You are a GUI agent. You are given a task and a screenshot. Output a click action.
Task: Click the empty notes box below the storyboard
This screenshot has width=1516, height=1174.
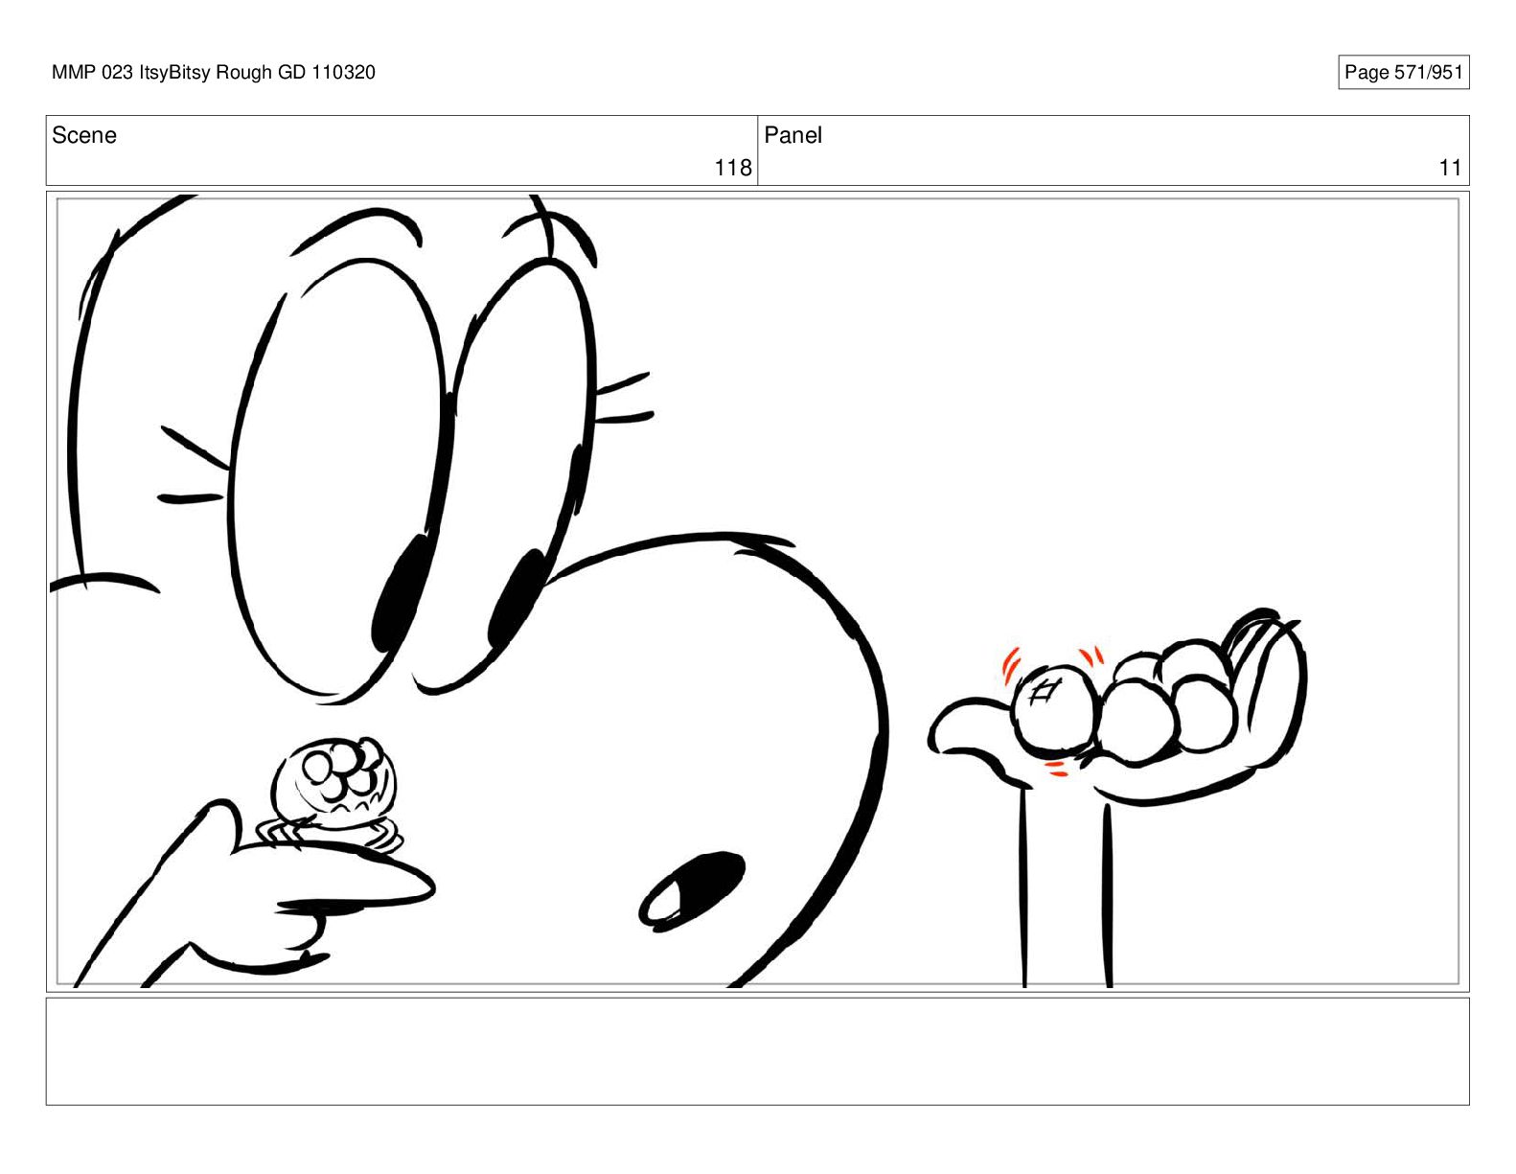757,1051
